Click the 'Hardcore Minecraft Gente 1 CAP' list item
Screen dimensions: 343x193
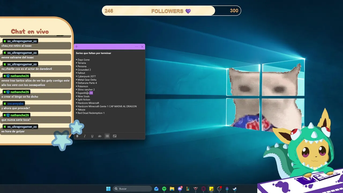point(107,106)
